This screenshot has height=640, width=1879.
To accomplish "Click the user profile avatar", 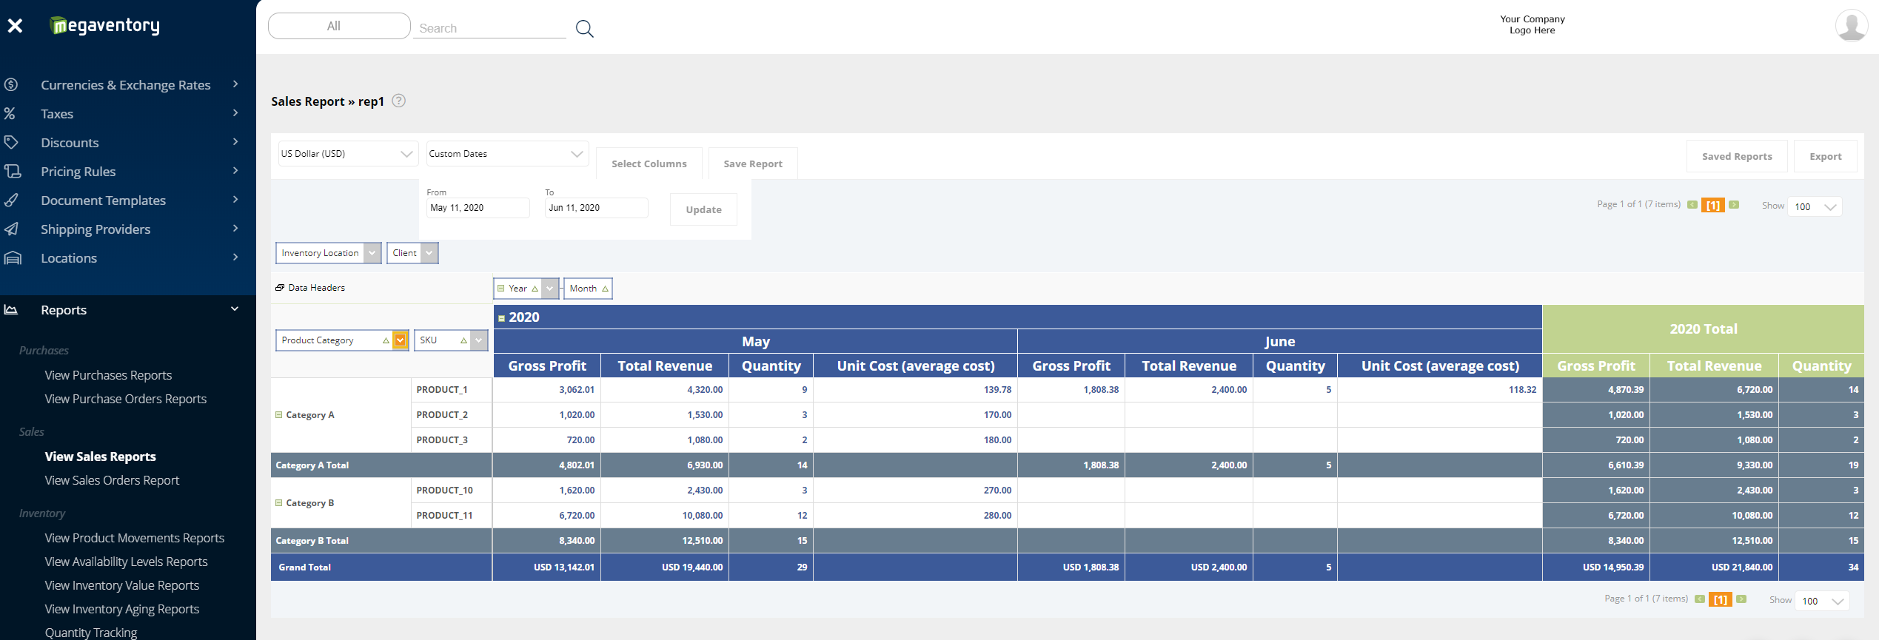I will coord(1850,26).
